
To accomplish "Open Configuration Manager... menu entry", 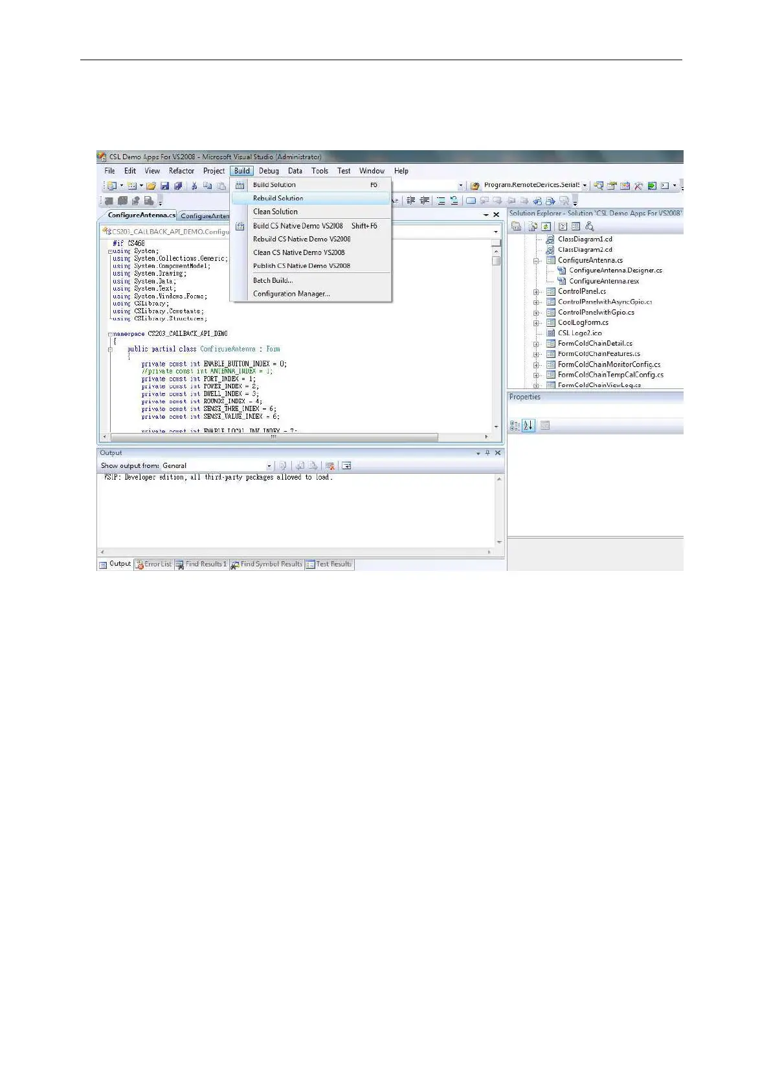I will point(311,294).
